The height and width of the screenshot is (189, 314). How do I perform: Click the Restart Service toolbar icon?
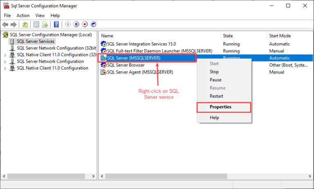pos(93,25)
